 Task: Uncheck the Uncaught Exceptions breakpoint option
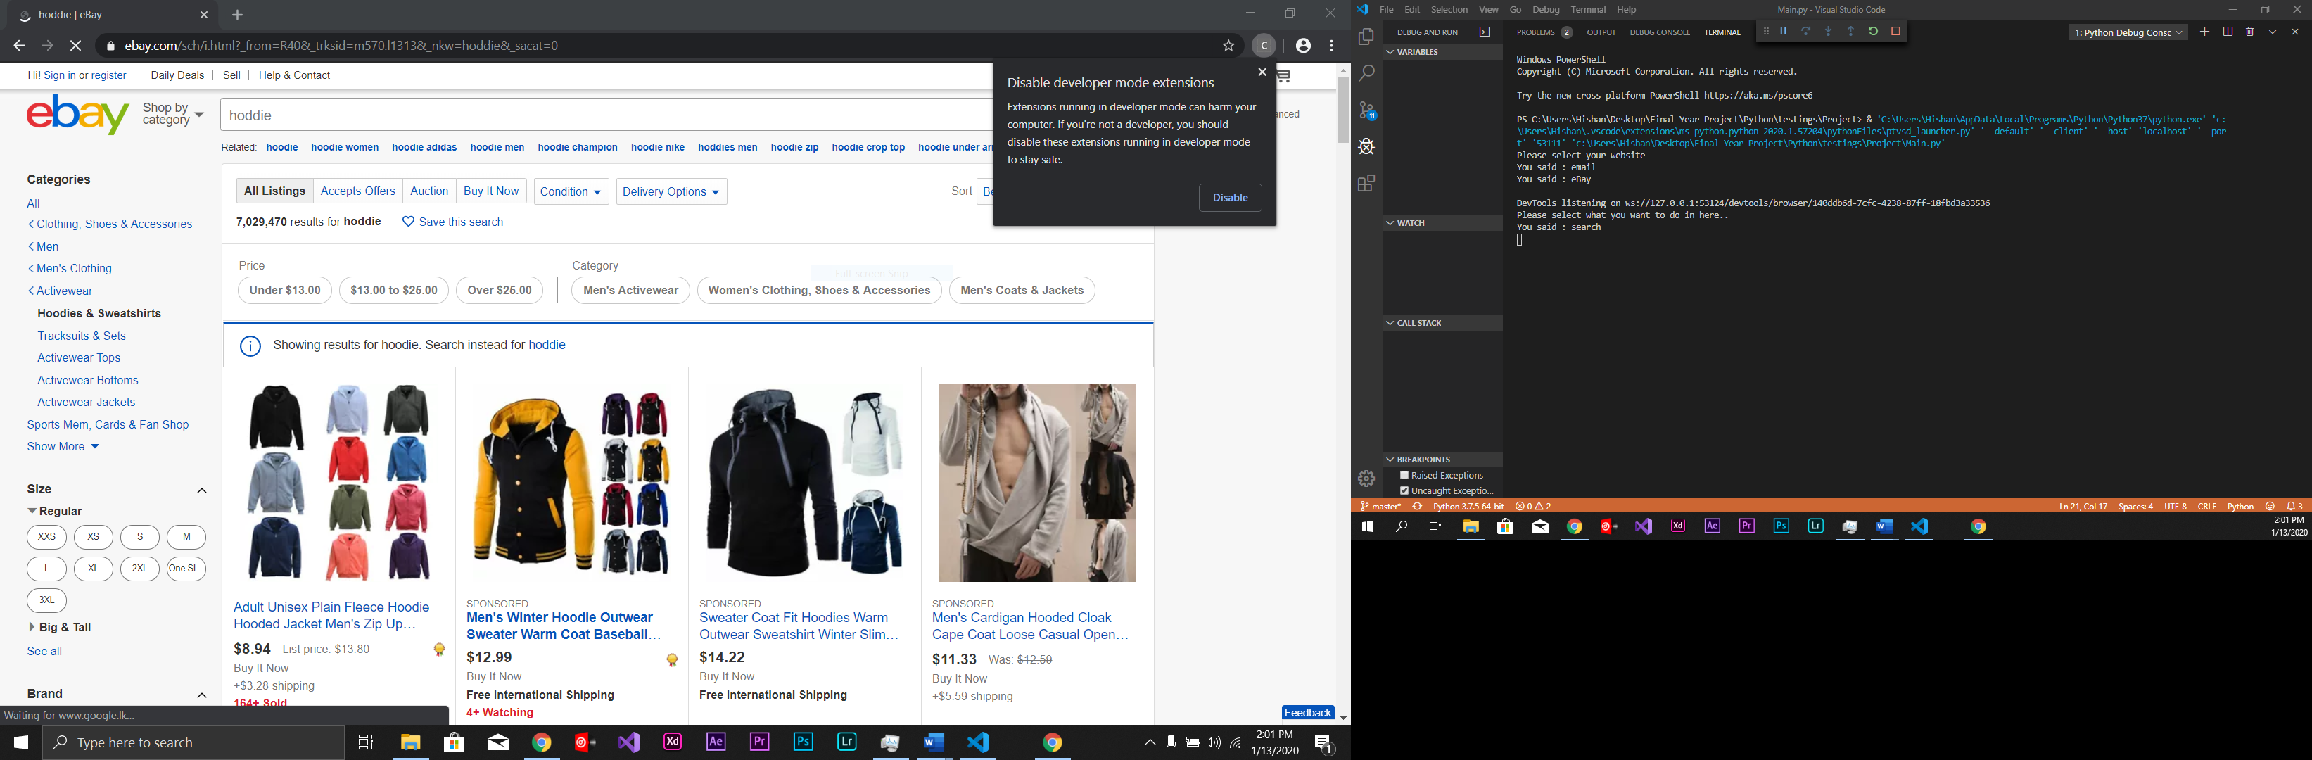click(x=1404, y=490)
